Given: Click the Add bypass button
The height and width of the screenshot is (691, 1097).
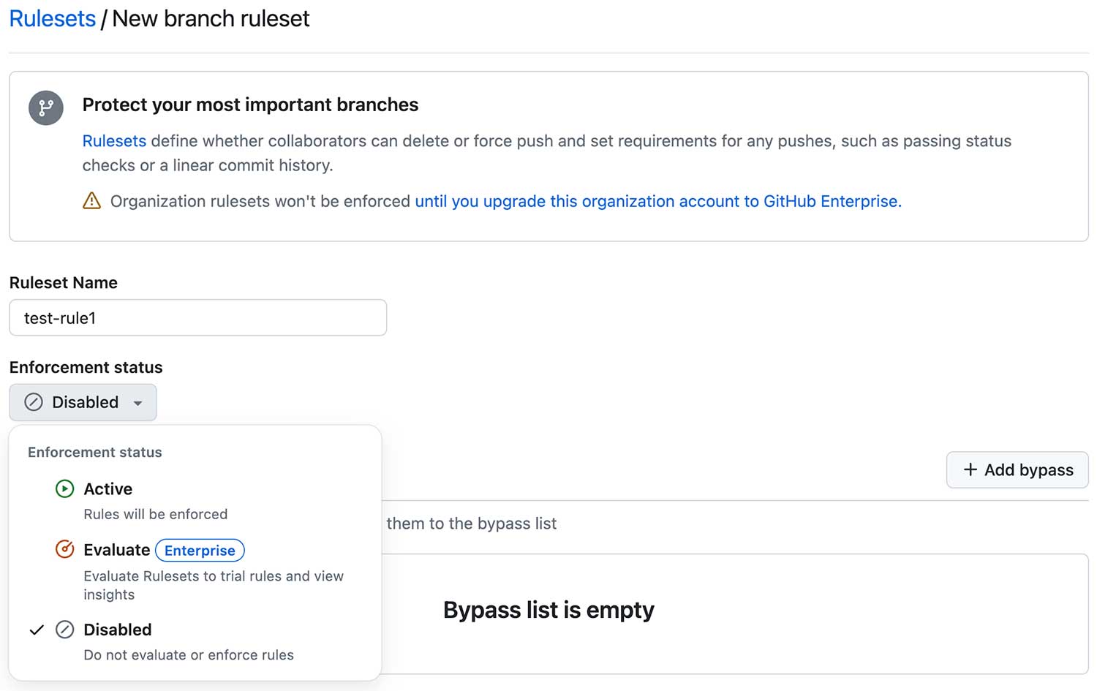Looking at the screenshot, I should point(1017,469).
